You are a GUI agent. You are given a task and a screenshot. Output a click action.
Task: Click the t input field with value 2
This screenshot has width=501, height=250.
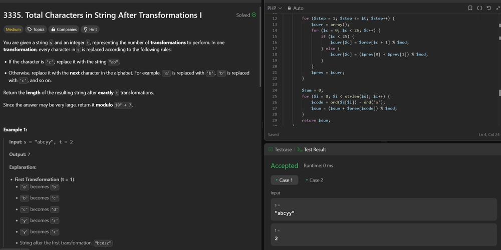(x=384, y=234)
